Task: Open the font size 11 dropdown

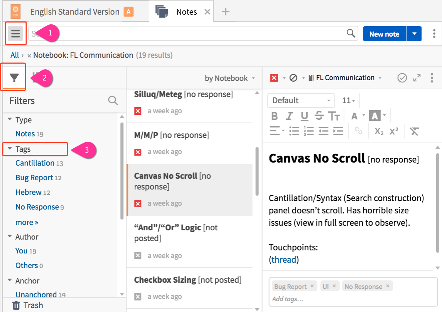Action: [x=348, y=101]
